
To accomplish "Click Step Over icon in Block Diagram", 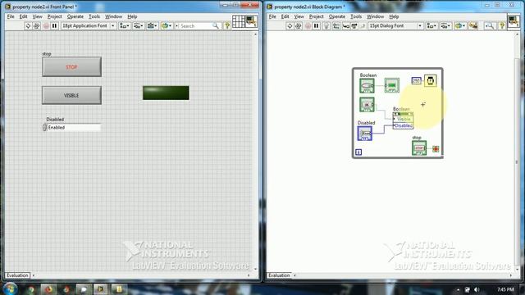I will pyautogui.click(x=354, y=25).
